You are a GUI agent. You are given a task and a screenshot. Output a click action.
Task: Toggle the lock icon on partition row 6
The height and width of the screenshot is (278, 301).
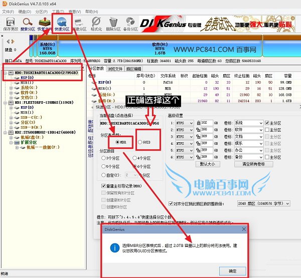[x=198, y=157]
